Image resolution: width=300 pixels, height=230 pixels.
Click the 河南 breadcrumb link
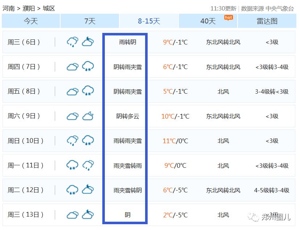point(9,8)
